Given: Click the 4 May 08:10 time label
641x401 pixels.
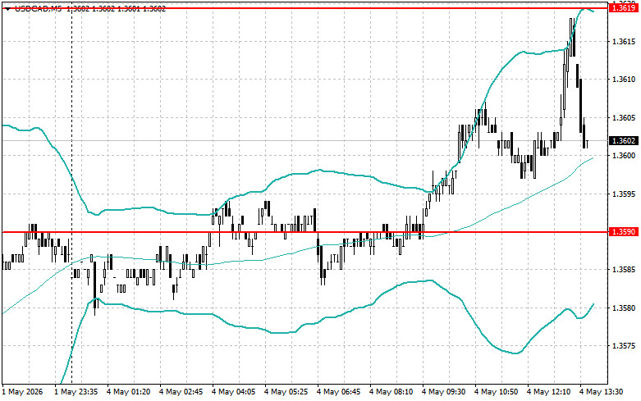Looking at the screenshot, I should (x=391, y=392).
